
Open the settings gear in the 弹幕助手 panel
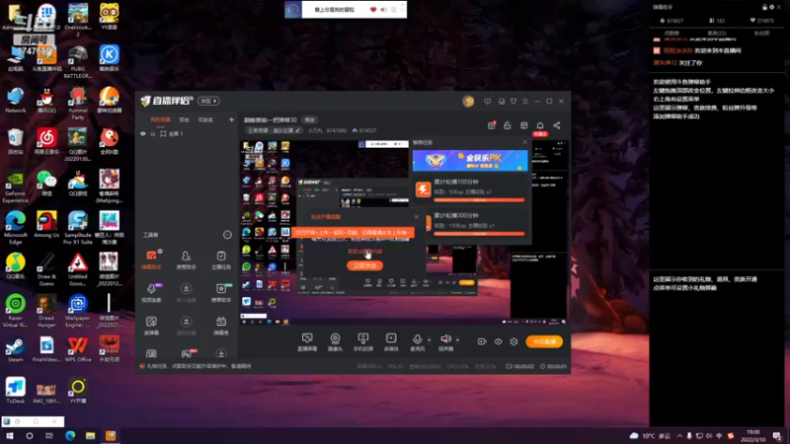click(x=771, y=7)
